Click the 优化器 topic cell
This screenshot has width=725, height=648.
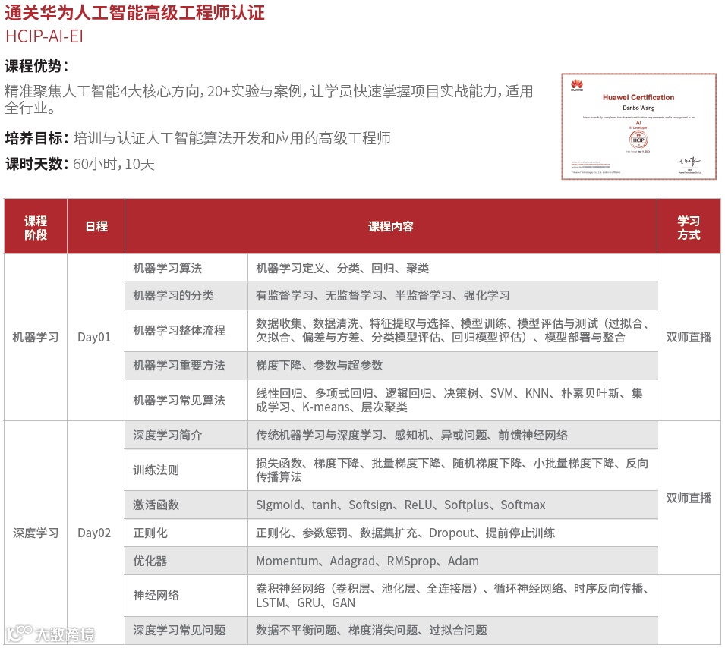[186, 561]
